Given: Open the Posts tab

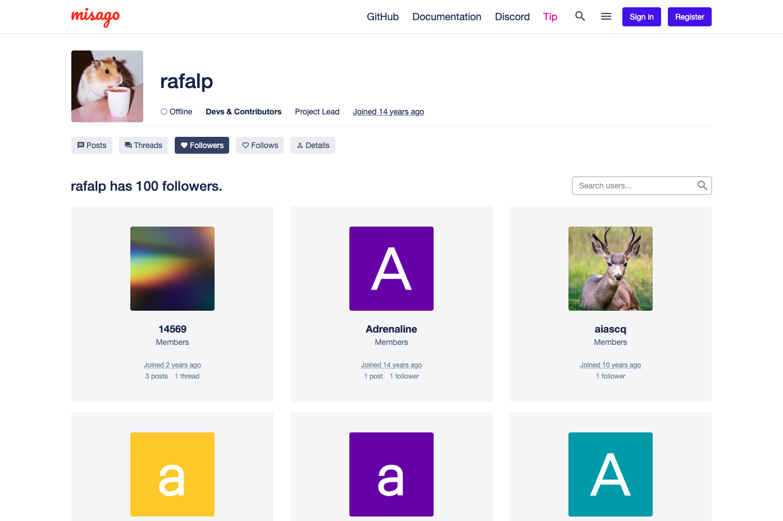Looking at the screenshot, I should (x=92, y=145).
